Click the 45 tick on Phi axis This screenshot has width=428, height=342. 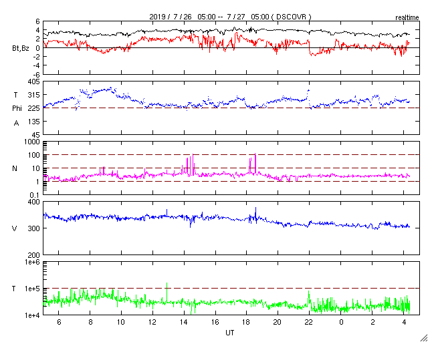point(35,134)
